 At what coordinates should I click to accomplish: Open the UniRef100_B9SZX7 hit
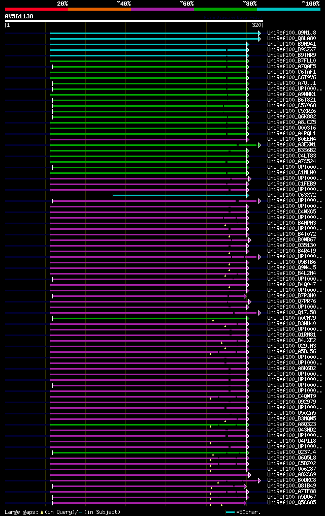(291, 50)
